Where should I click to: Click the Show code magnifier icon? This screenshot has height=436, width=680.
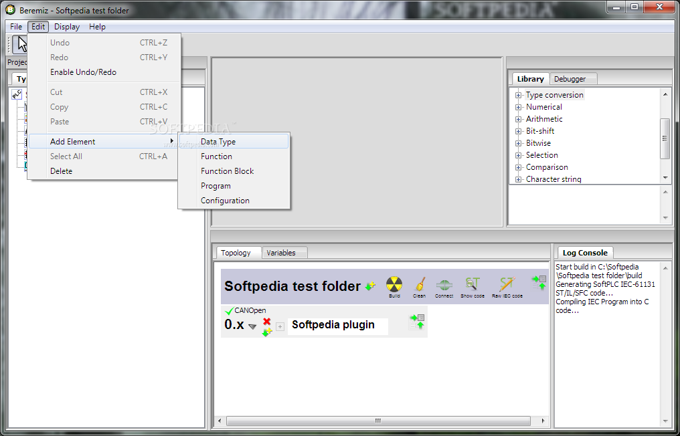click(473, 284)
